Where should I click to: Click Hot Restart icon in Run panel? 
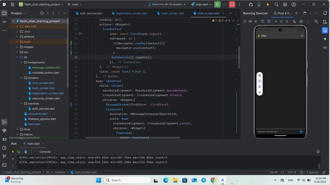point(18,152)
